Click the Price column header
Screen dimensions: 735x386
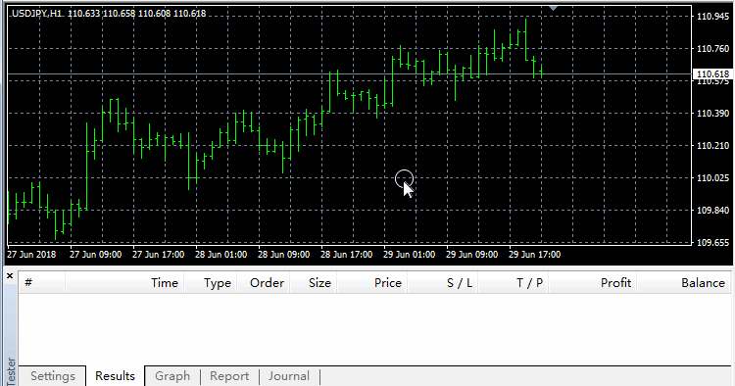(372, 283)
